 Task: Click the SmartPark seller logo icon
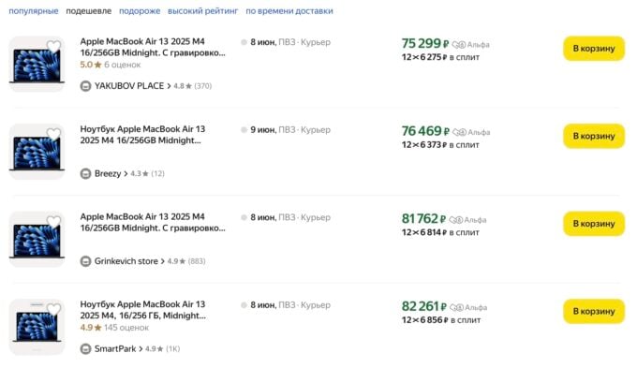coord(85,349)
